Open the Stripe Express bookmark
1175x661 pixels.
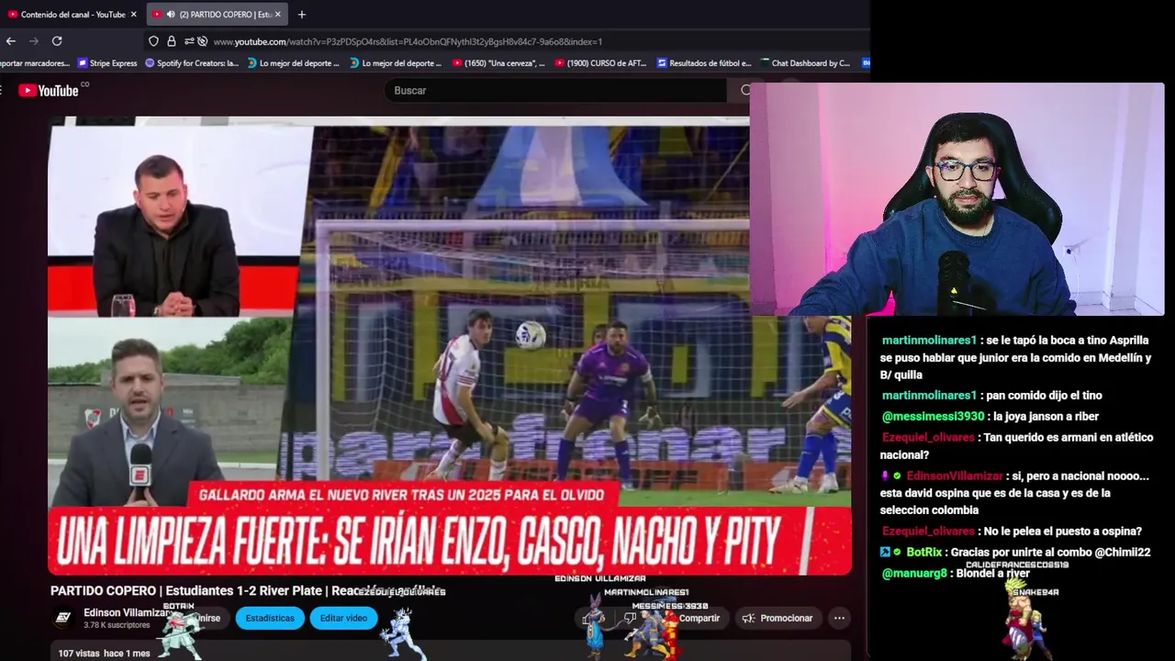coord(108,63)
